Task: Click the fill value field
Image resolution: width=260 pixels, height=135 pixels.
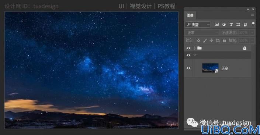Action: click(x=243, y=40)
